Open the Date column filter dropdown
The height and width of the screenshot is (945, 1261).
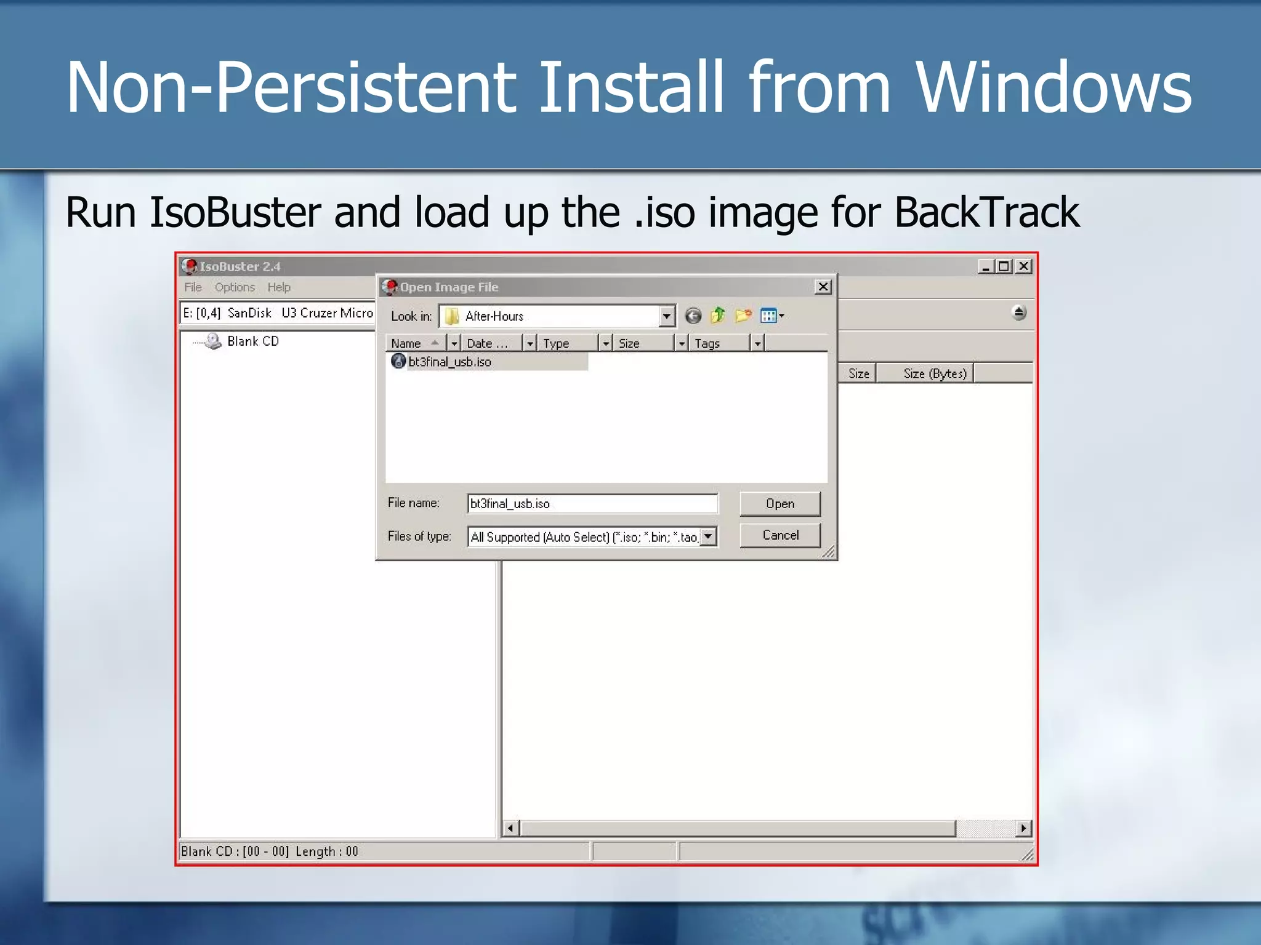530,343
